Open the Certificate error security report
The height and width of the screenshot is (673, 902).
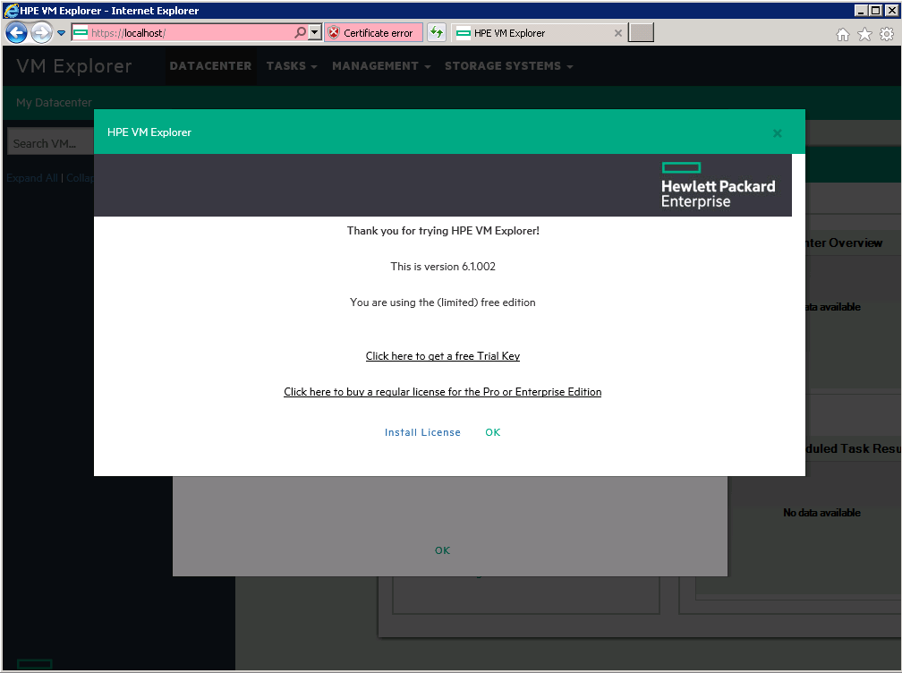pos(374,33)
